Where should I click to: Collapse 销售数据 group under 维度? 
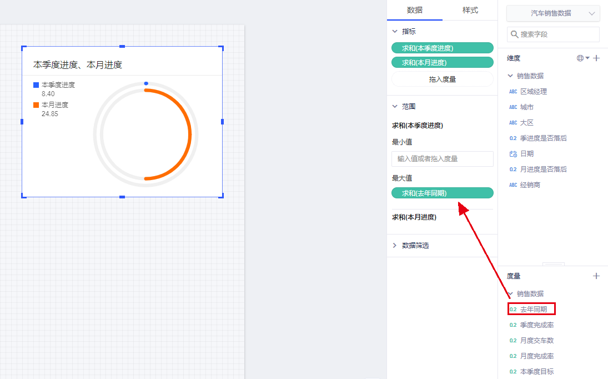click(510, 76)
